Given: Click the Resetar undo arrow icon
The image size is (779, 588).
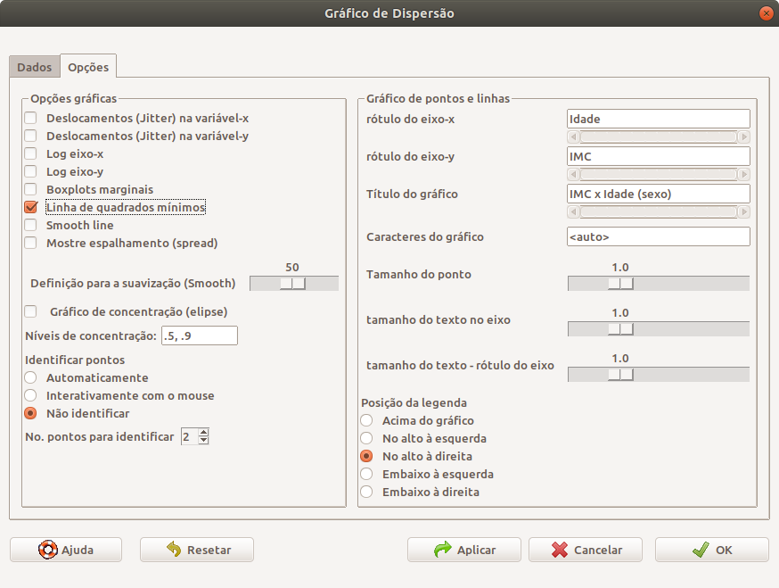Looking at the screenshot, I should pos(174,550).
